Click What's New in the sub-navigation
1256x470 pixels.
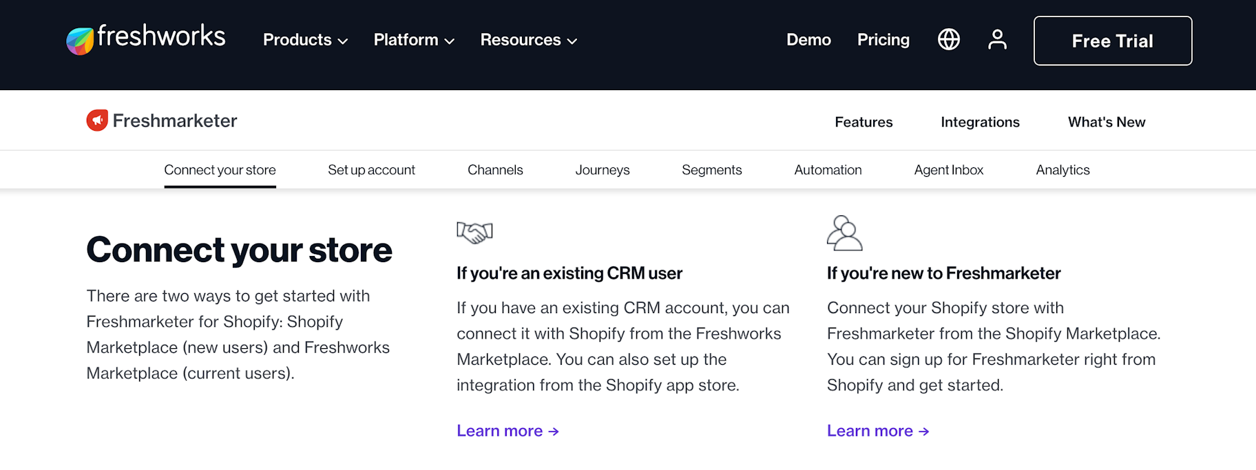coord(1106,122)
